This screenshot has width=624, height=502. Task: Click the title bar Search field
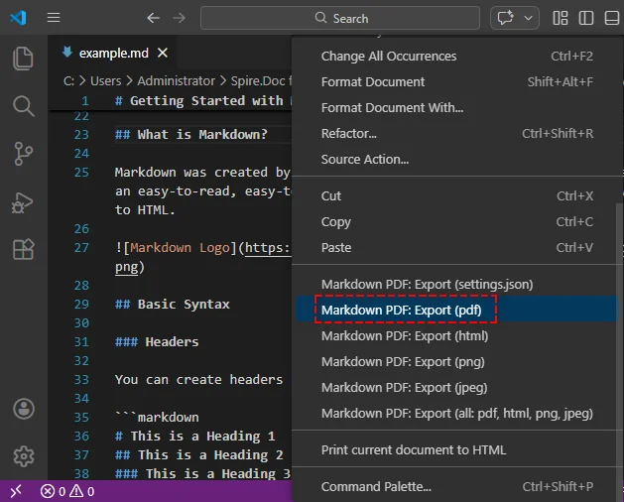pos(340,18)
